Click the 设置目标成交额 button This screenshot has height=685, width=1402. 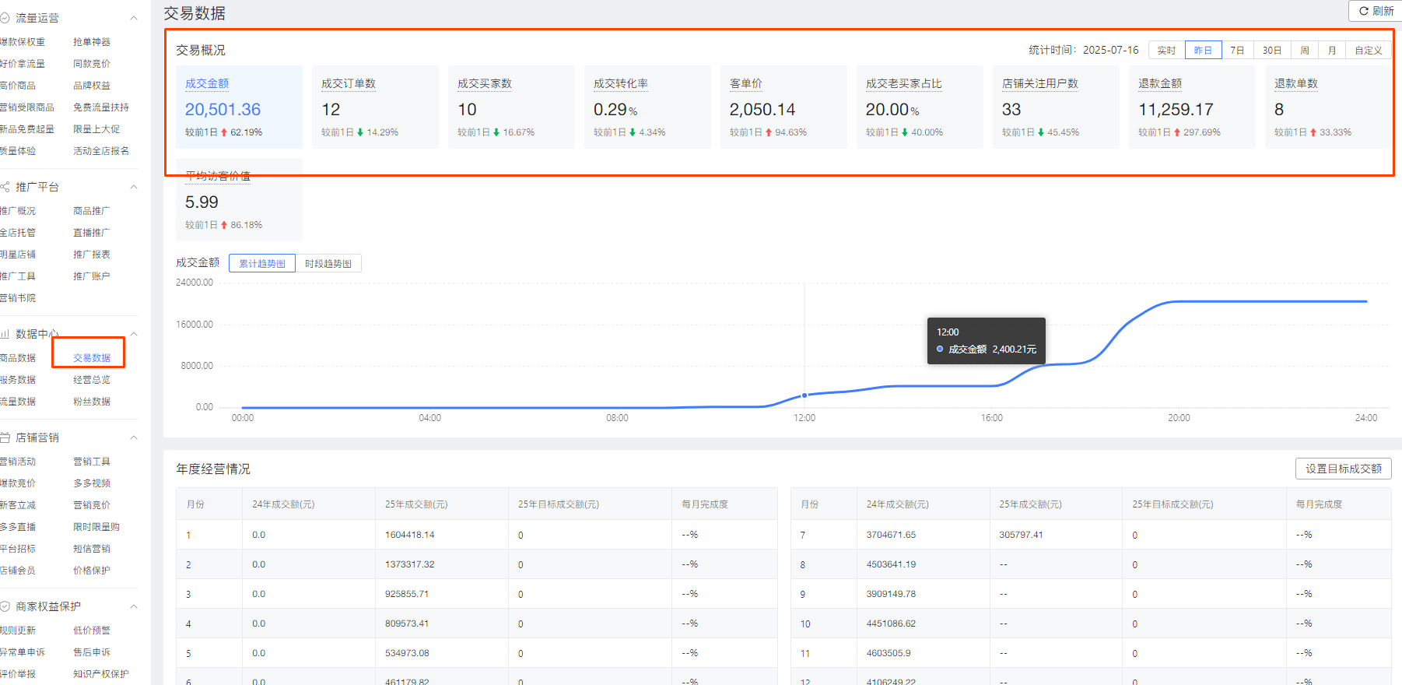point(1343,469)
